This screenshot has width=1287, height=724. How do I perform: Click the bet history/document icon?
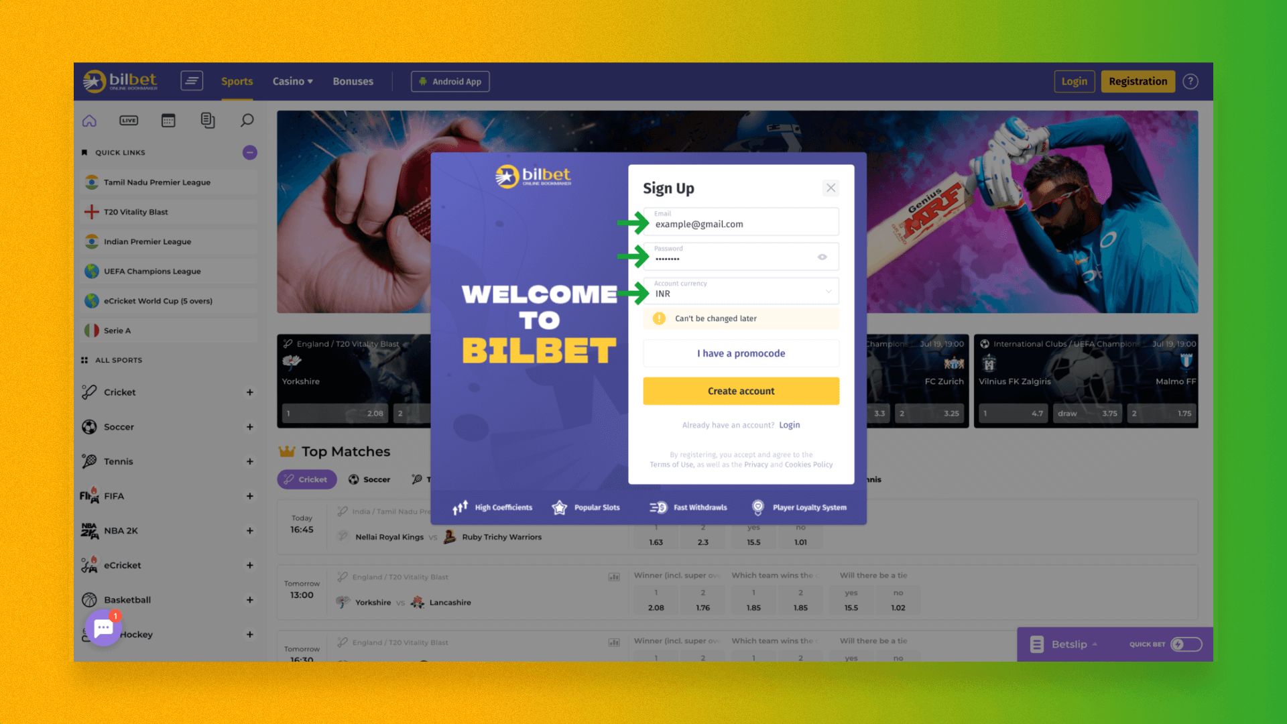point(207,120)
